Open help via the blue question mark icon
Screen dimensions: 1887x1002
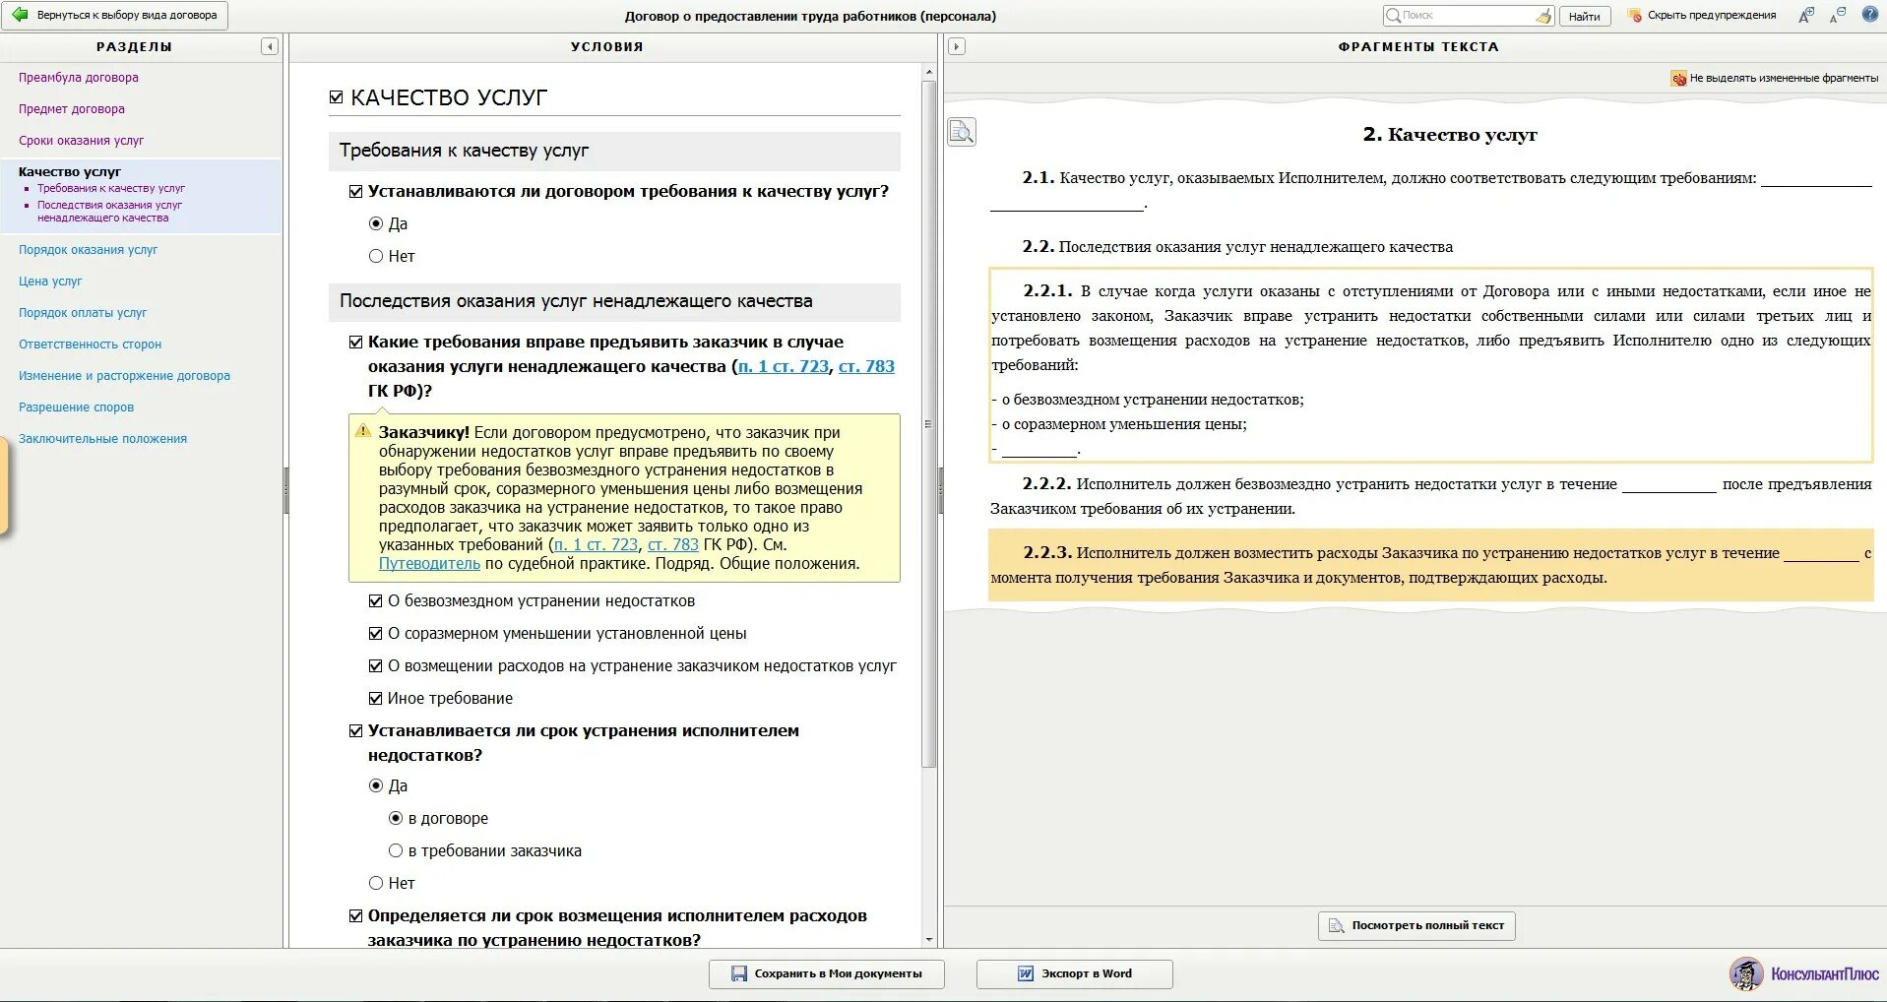1870,15
